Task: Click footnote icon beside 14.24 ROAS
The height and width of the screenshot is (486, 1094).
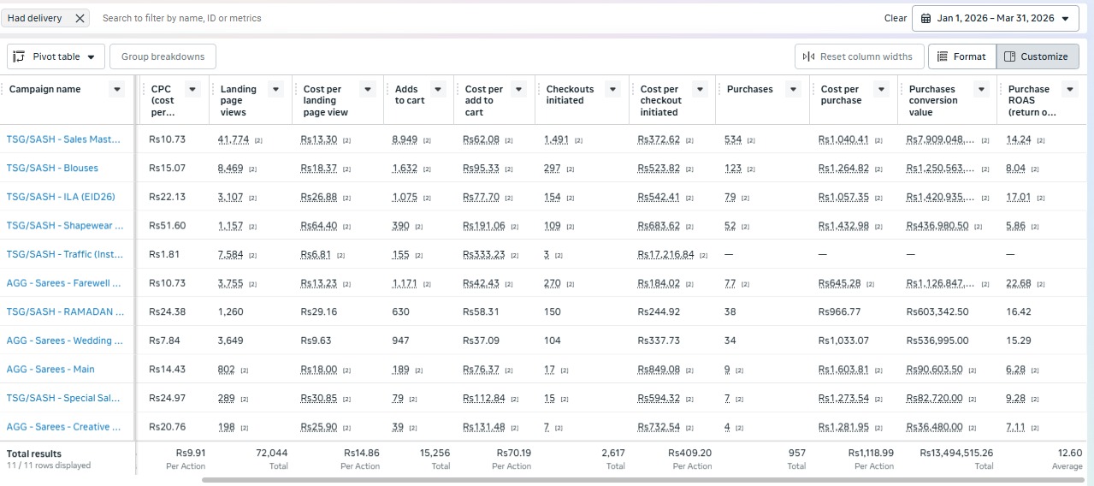Action: click(1040, 140)
